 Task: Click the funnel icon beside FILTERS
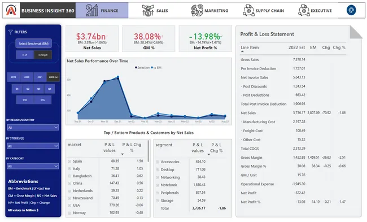pos(10,32)
